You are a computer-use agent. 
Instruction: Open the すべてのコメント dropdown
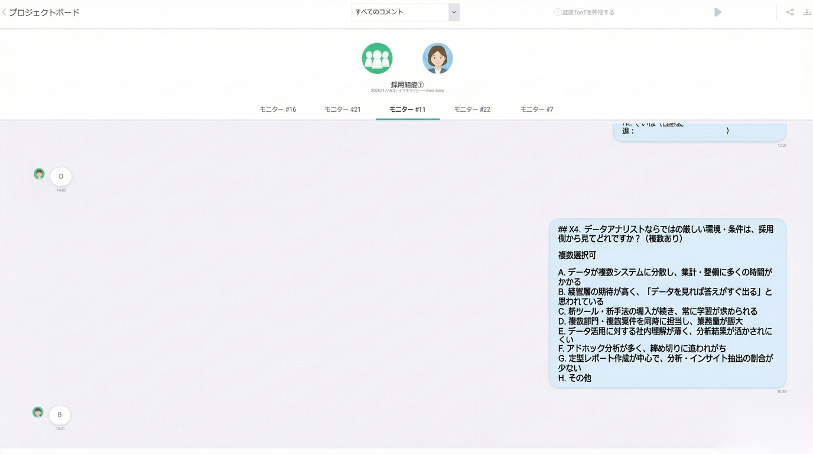396,12
